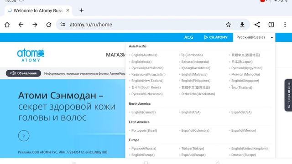Select Монгол(Mongolia) language
292x164 pixels.
point(245,74)
